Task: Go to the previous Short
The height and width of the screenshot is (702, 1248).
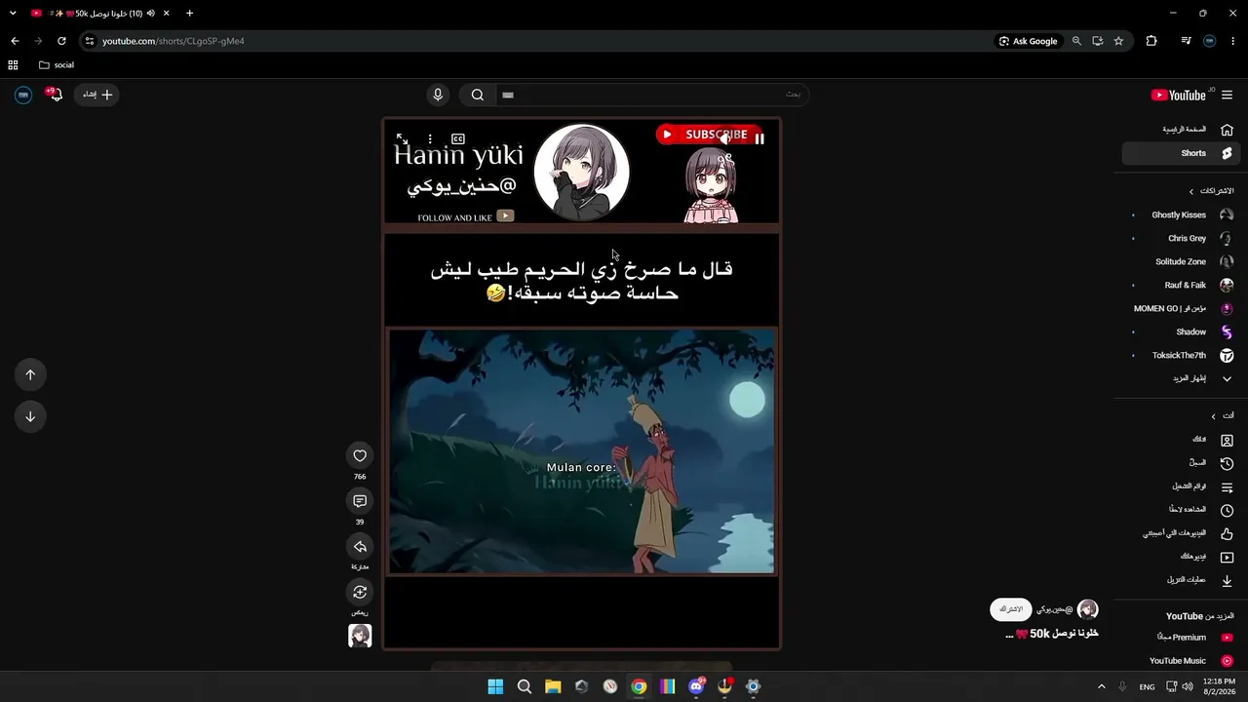Action: 30,374
